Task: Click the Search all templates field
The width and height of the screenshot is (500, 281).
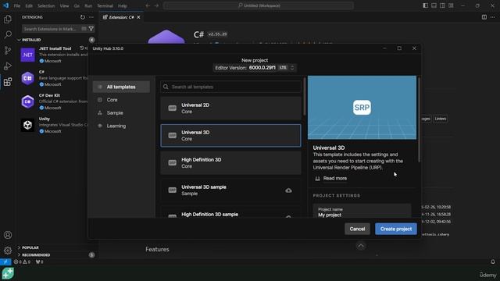Action: 230,87
